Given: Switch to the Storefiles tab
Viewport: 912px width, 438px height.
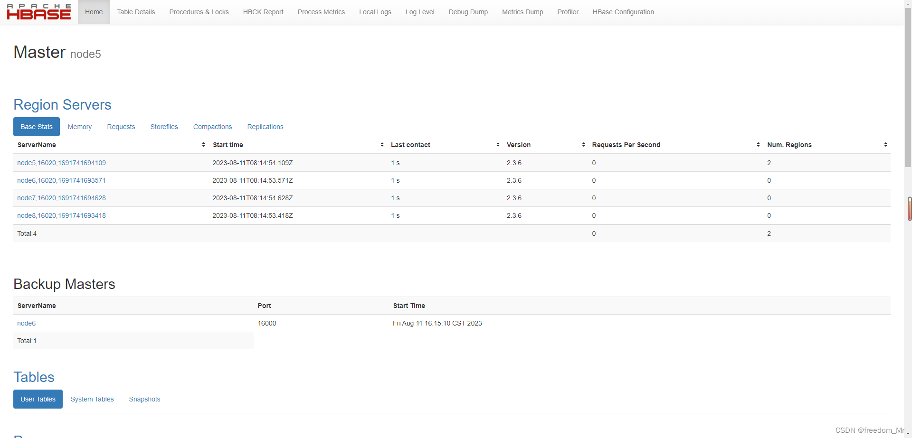Looking at the screenshot, I should 164,127.
